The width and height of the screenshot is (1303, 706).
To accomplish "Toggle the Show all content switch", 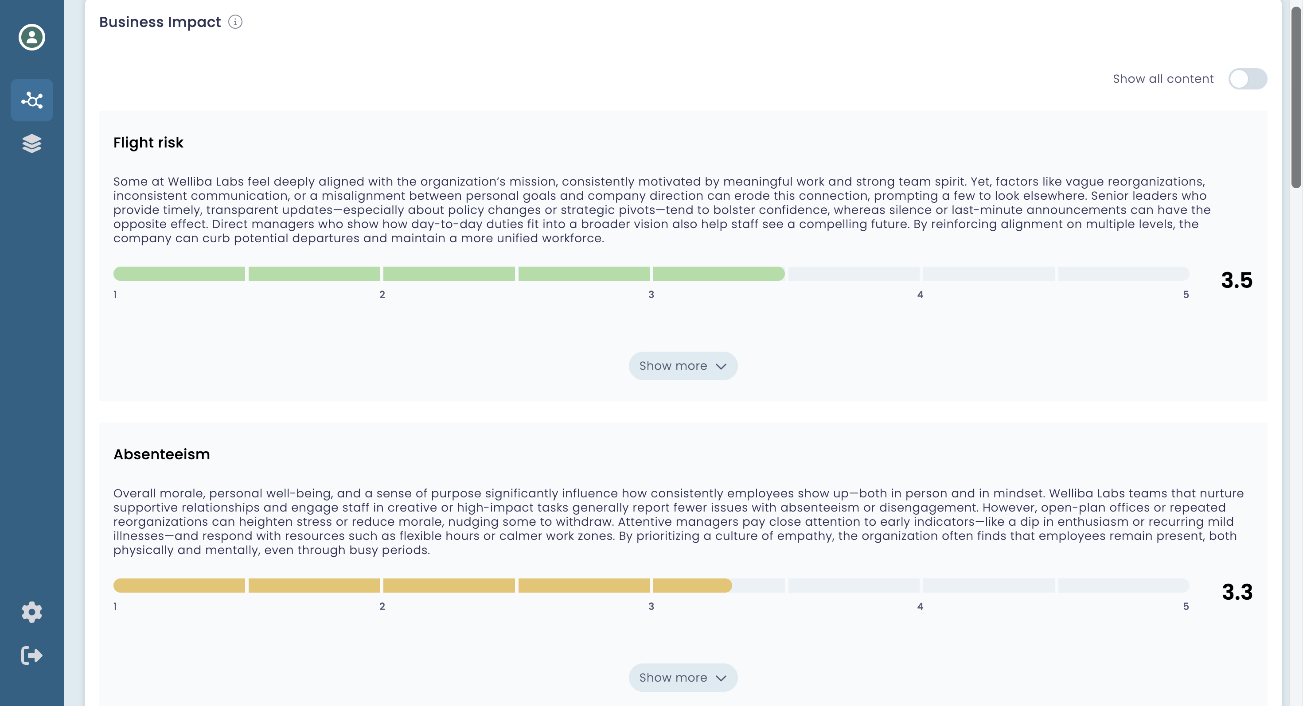I will coord(1247,79).
